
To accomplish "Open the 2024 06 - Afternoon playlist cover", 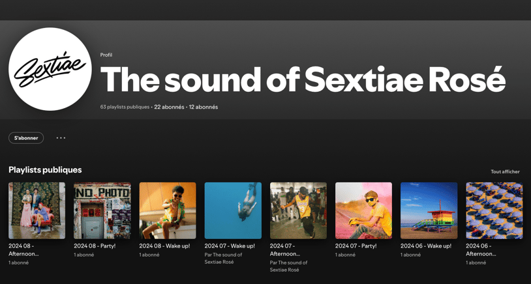I will [494, 210].
